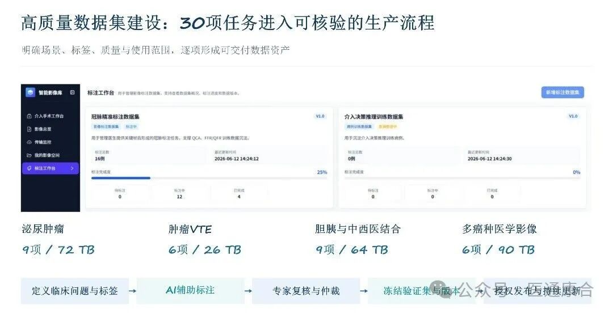
Task: Click the yellow status tag on 介入决策推理训练数据集
Action: click(x=388, y=126)
